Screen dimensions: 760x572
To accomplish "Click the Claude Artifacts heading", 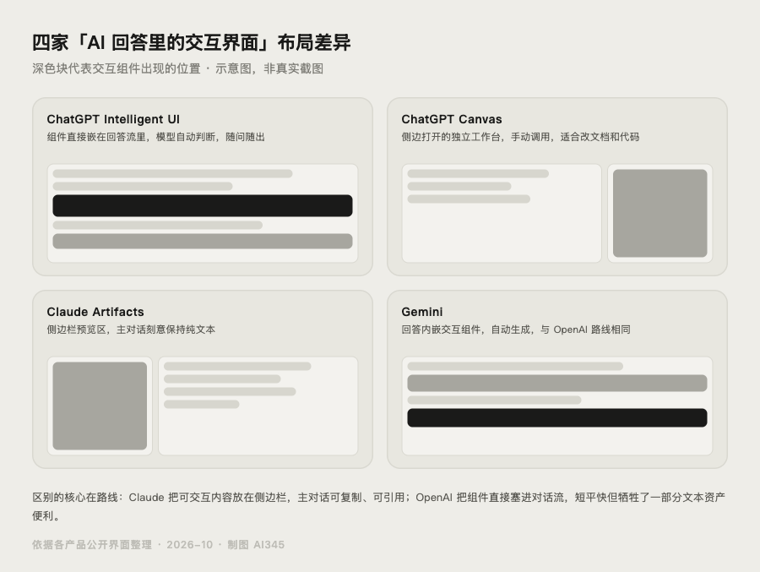I will 95,312.
